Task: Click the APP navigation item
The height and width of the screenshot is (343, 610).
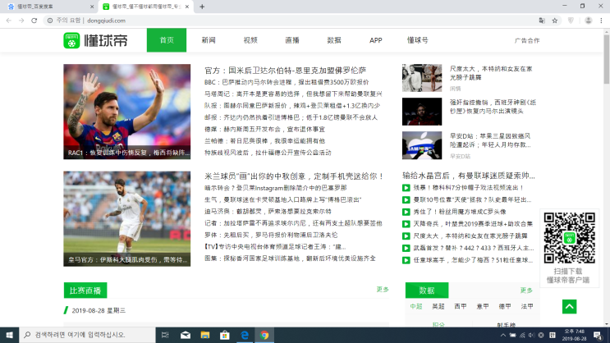Action: tap(375, 40)
